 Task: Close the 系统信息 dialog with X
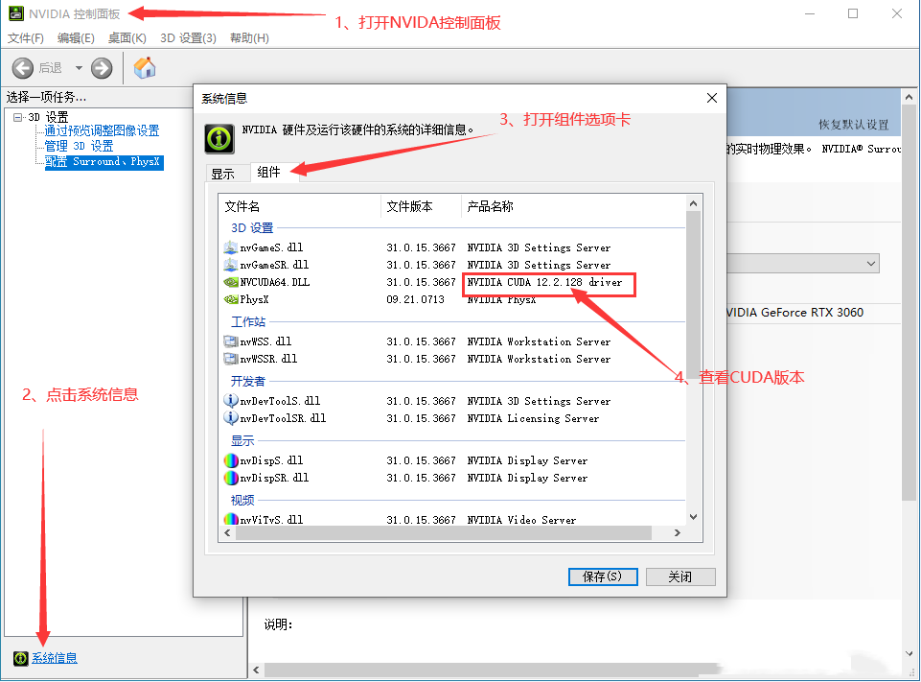point(712,98)
